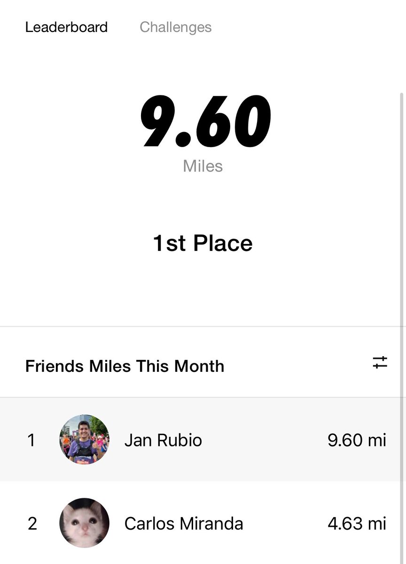Click the 1st Place ranking text
Viewport: 406px width, 564px height.
(x=203, y=243)
